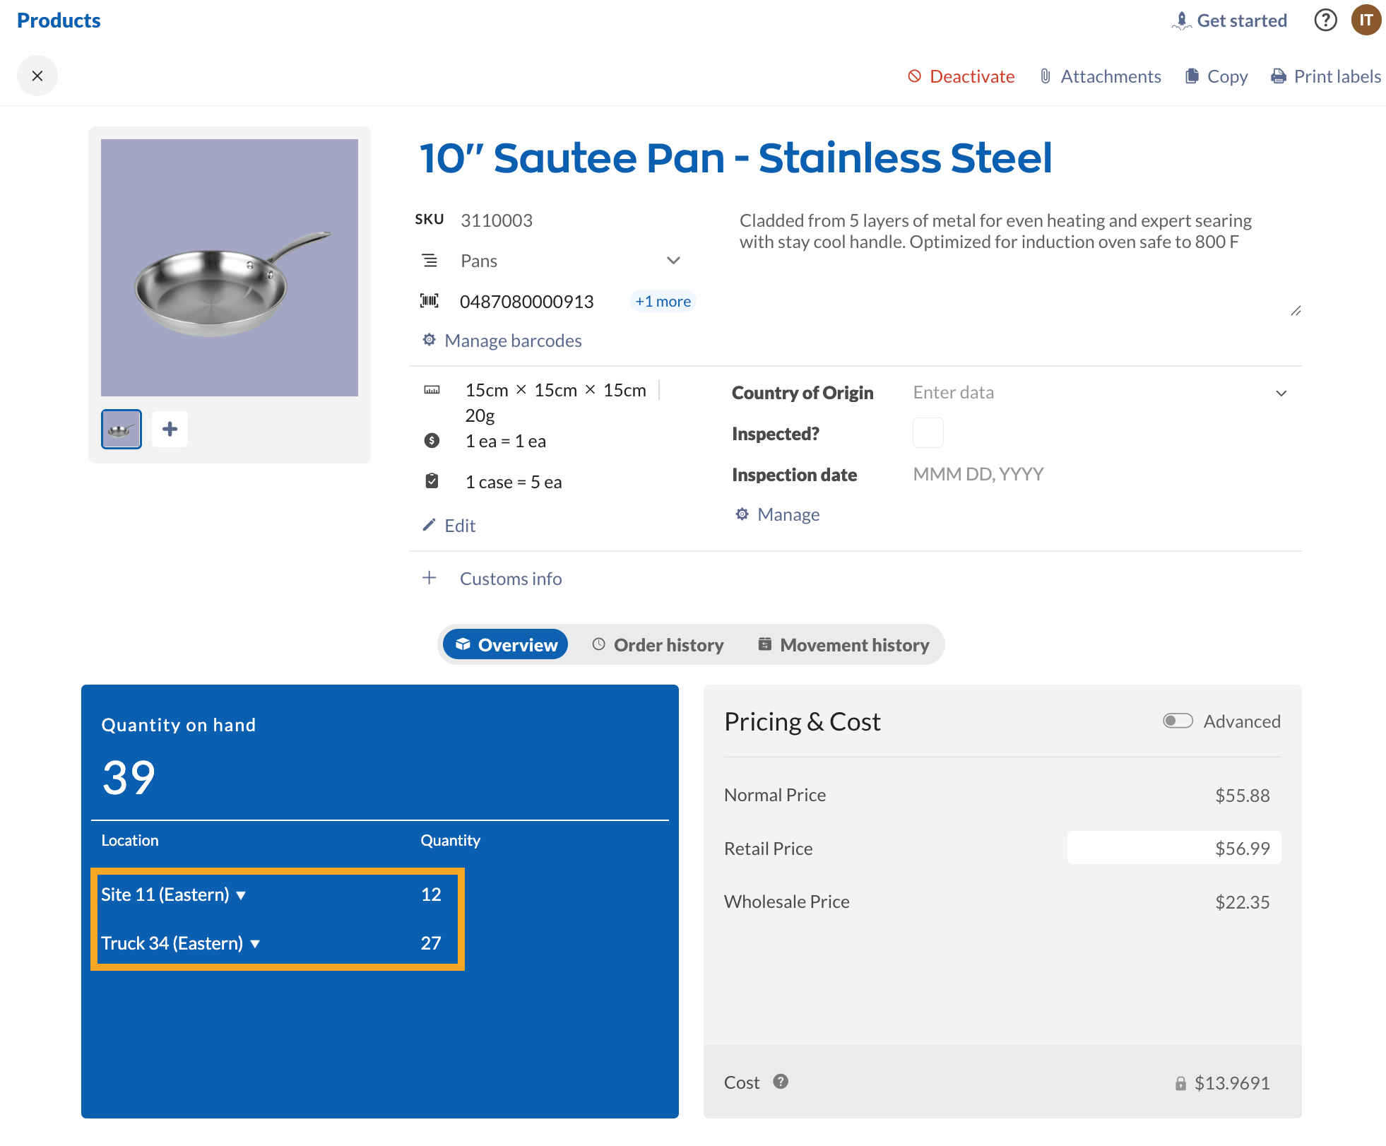This screenshot has width=1386, height=1146.
Task: Switch to the Movement history tab
Action: point(843,645)
